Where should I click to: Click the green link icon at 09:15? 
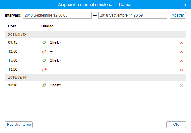[x=44, y=42]
